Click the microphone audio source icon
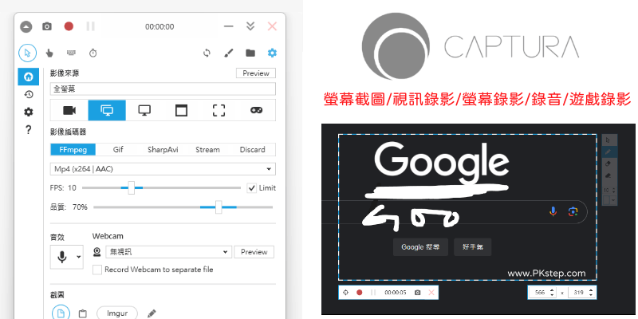Image resolution: width=638 pixels, height=319 pixels. click(x=62, y=257)
